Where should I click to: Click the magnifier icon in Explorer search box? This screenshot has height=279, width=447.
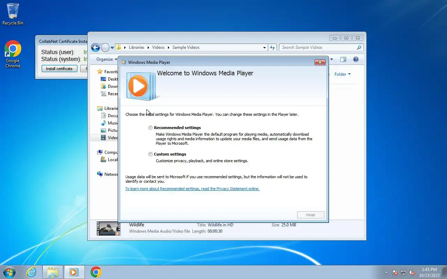[x=359, y=47]
